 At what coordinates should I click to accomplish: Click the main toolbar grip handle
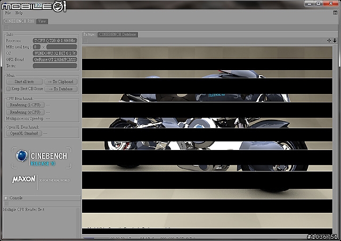tap(6, 27)
